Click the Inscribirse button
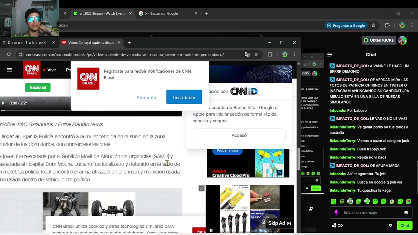This screenshot has height=235, width=418. (184, 97)
